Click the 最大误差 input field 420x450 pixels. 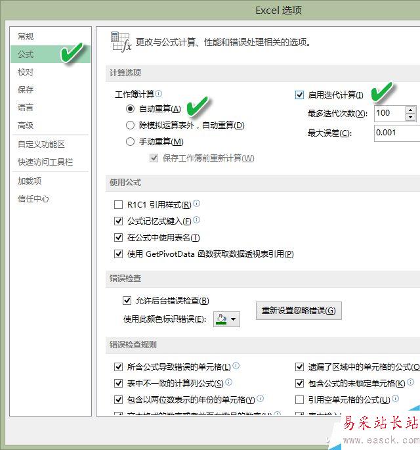point(397,133)
